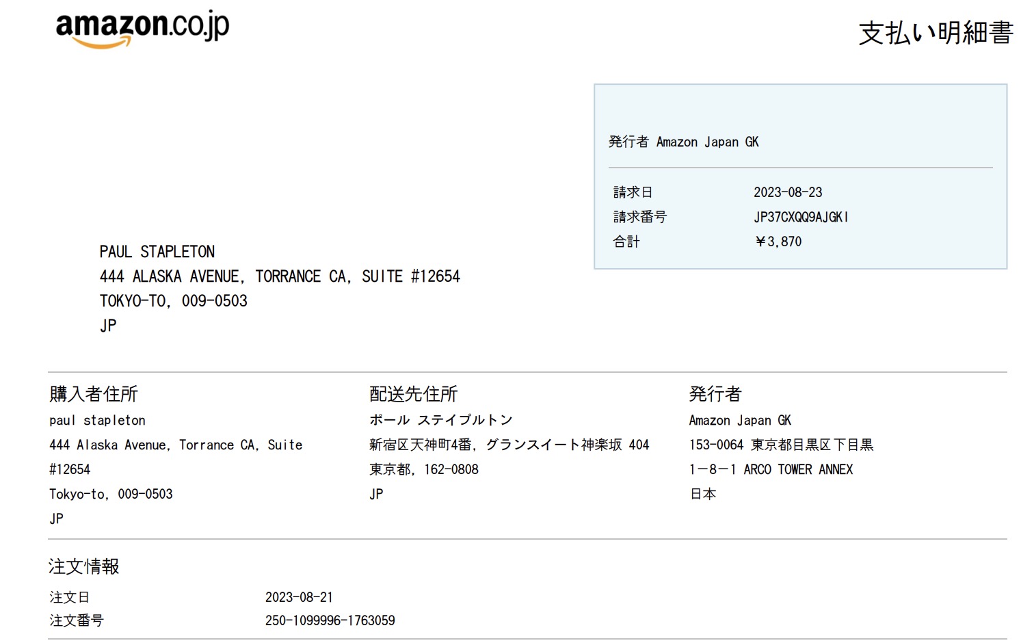Select invoice number JP37CXQQ9AJGKI
Image resolution: width=1034 pixels, height=643 pixels.
(x=801, y=217)
